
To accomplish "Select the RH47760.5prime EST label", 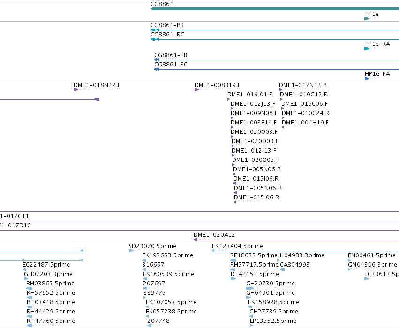I will [x=51, y=321].
